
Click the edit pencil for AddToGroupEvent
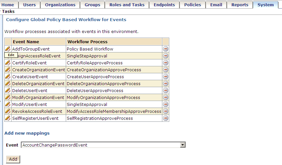pos(8,49)
